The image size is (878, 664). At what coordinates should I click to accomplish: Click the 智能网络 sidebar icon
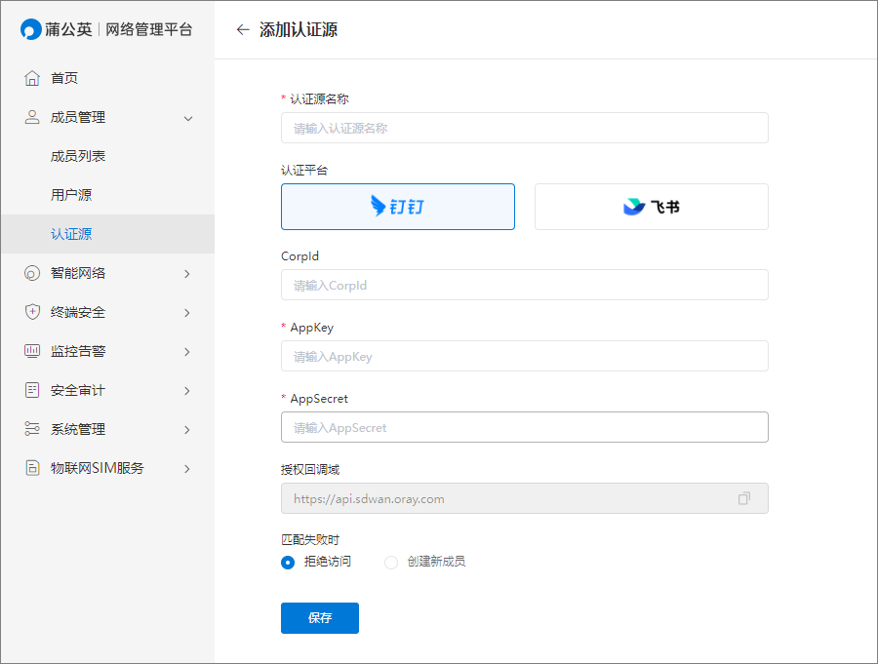(32, 273)
